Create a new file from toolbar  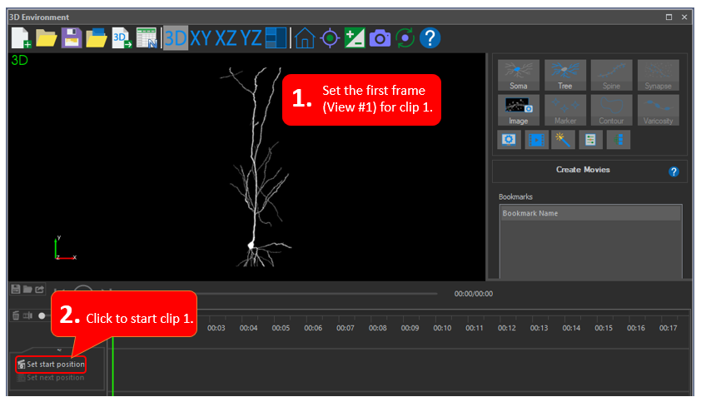coord(21,37)
